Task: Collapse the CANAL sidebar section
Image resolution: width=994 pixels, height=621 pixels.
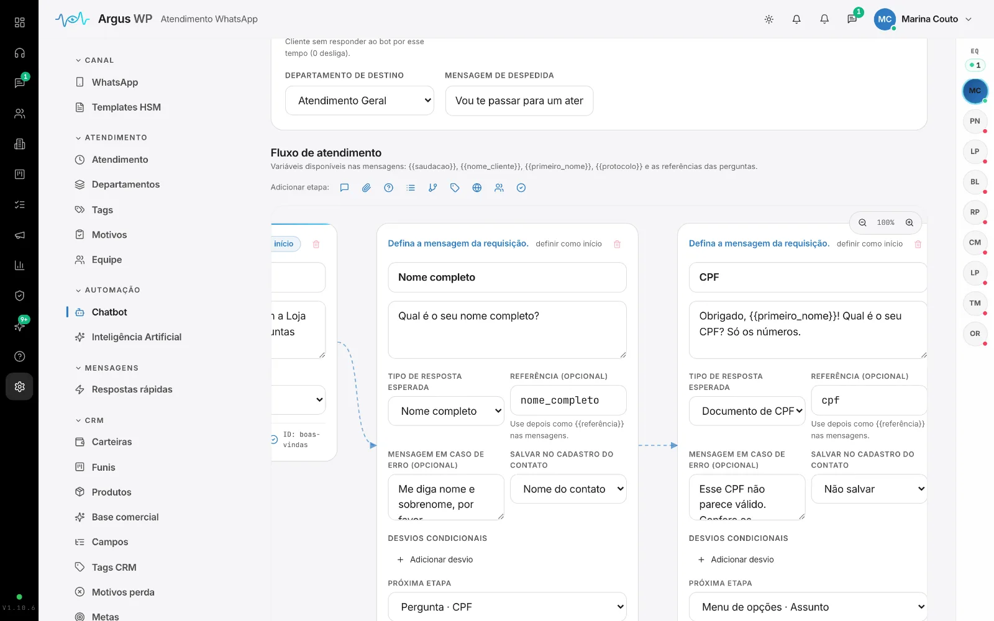Action: (95, 60)
